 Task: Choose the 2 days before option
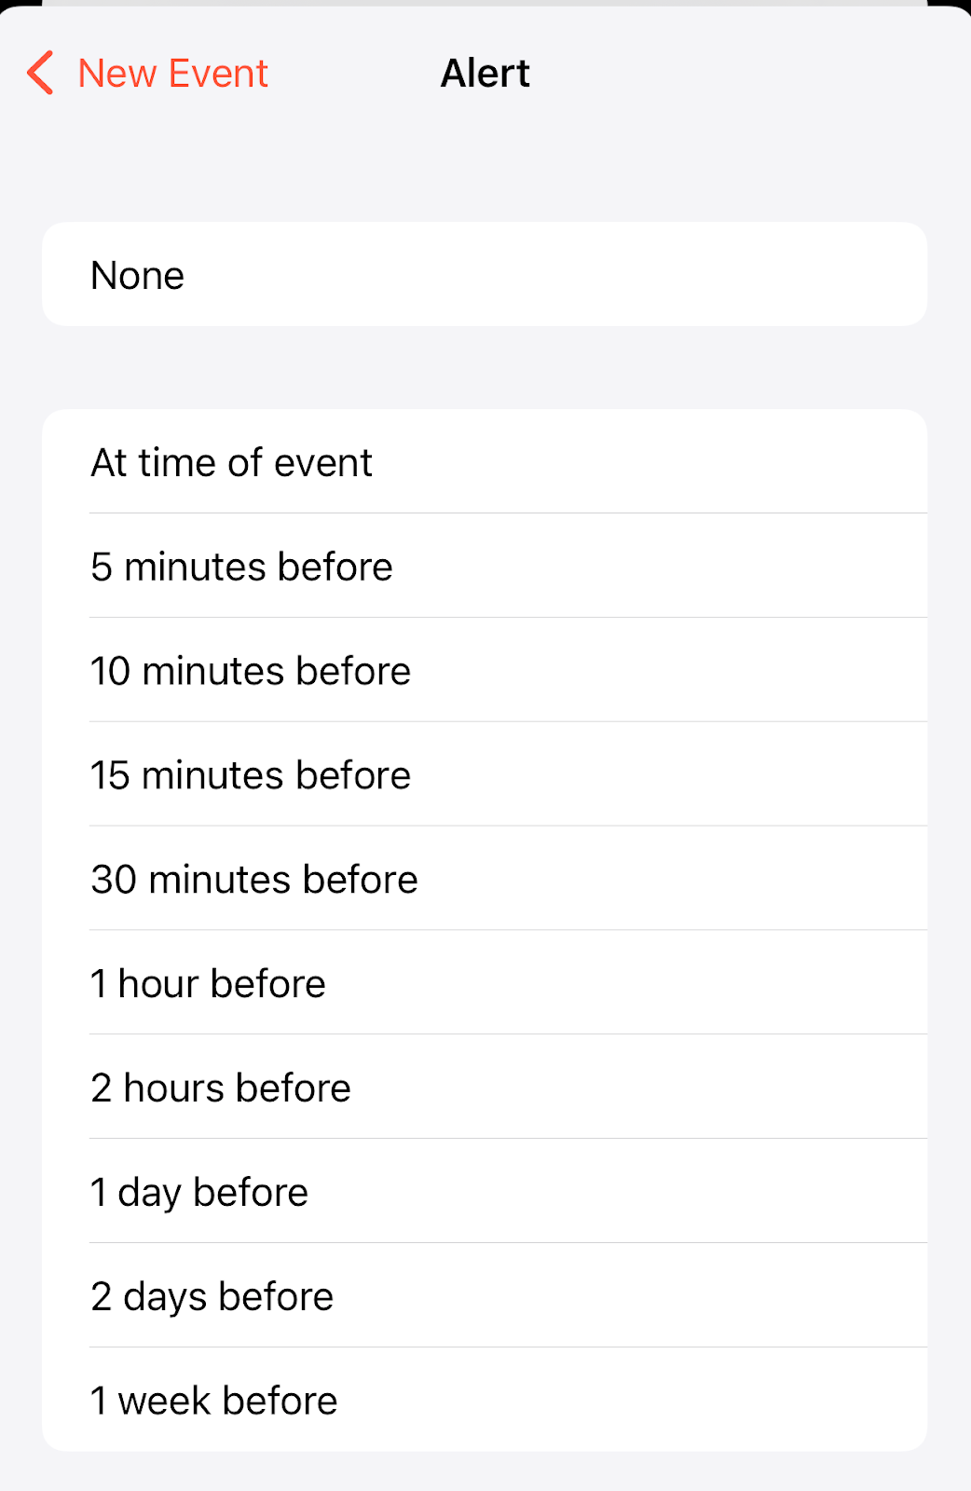click(485, 1297)
